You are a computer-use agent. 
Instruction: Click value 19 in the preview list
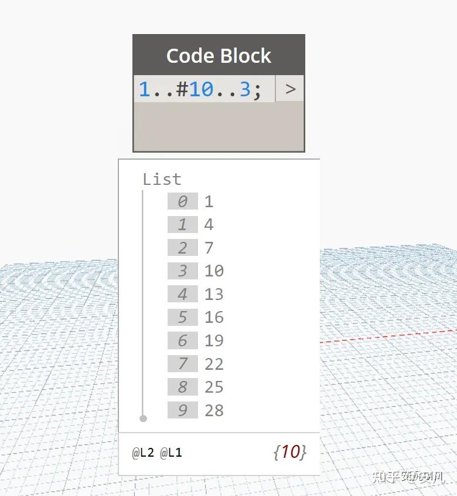click(x=215, y=340)
